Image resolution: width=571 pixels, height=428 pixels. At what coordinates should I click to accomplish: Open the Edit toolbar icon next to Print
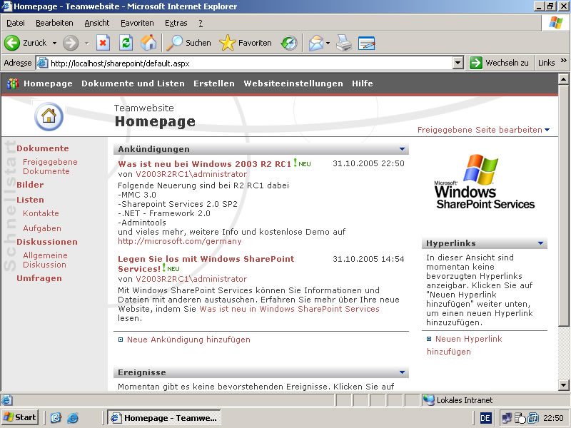(x=367, y=43)
